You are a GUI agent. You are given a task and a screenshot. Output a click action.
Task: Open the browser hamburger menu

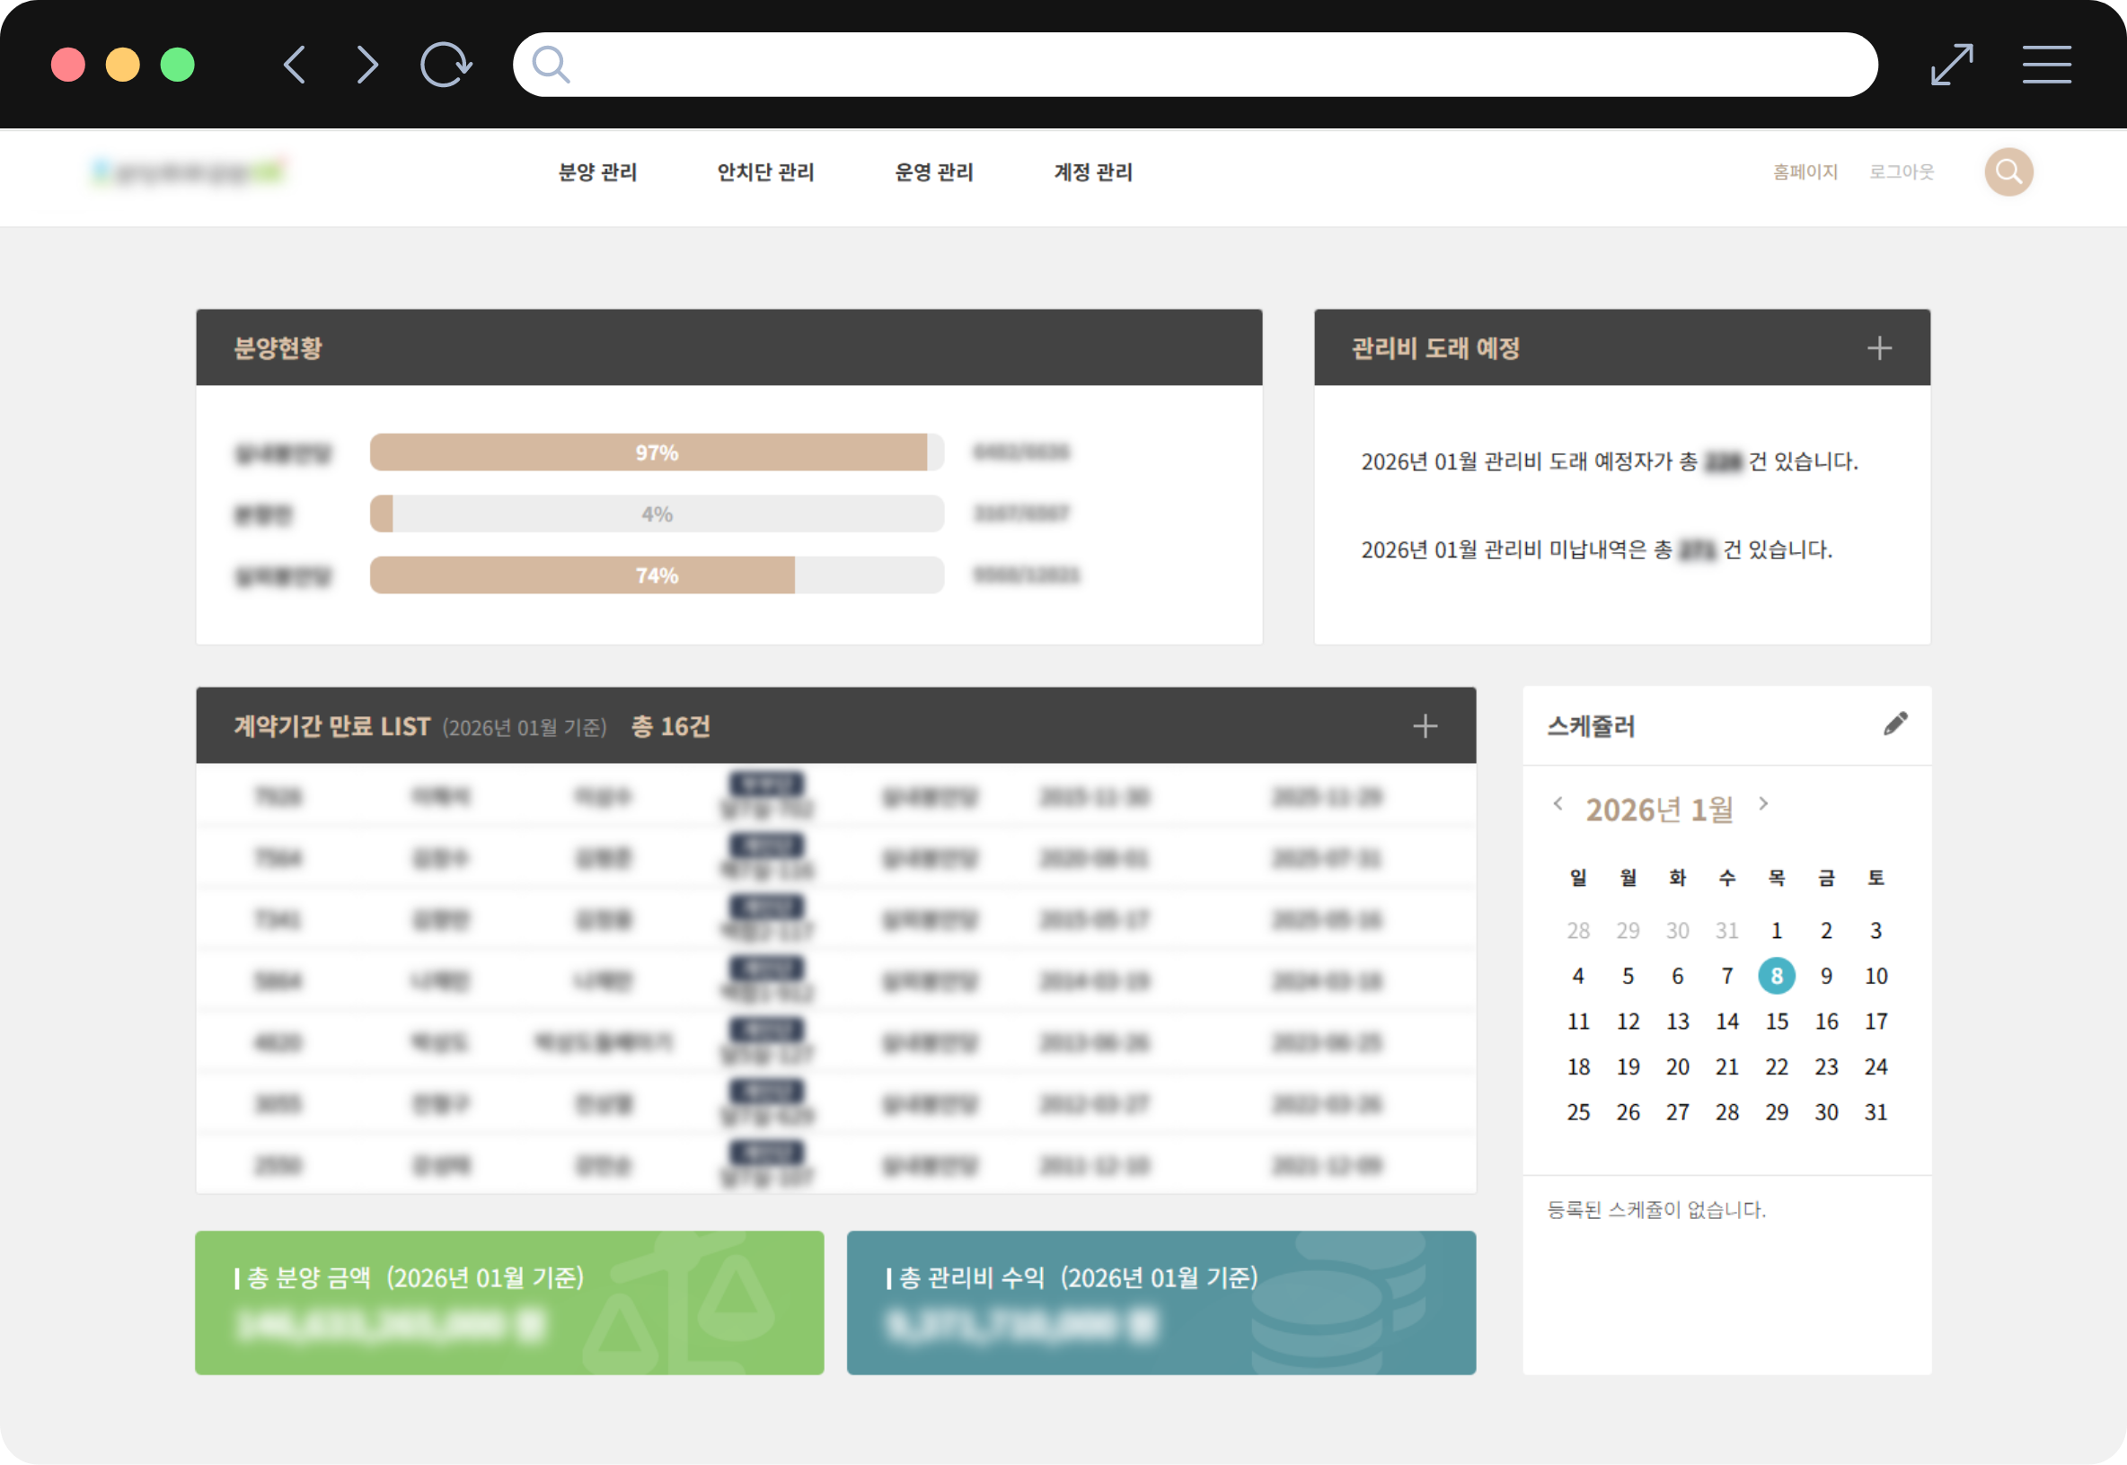coord(2046,65)
